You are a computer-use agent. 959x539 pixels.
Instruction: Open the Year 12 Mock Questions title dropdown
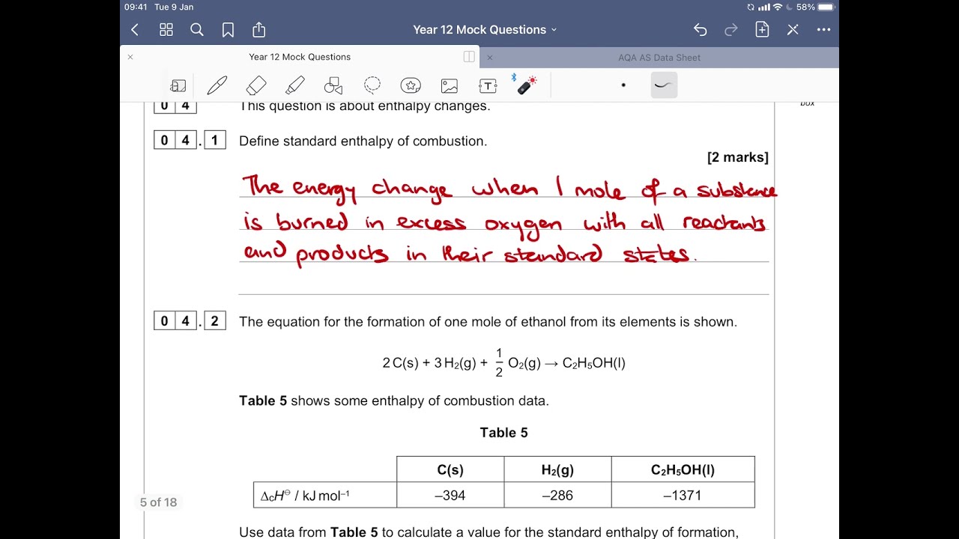(x=485, y=30)
